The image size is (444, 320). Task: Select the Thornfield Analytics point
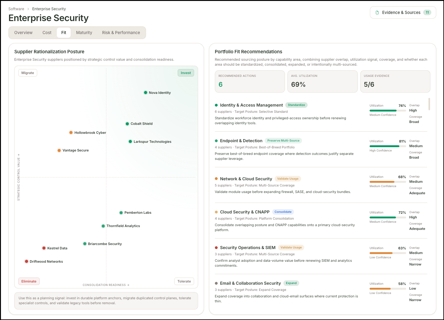(103, 226)
